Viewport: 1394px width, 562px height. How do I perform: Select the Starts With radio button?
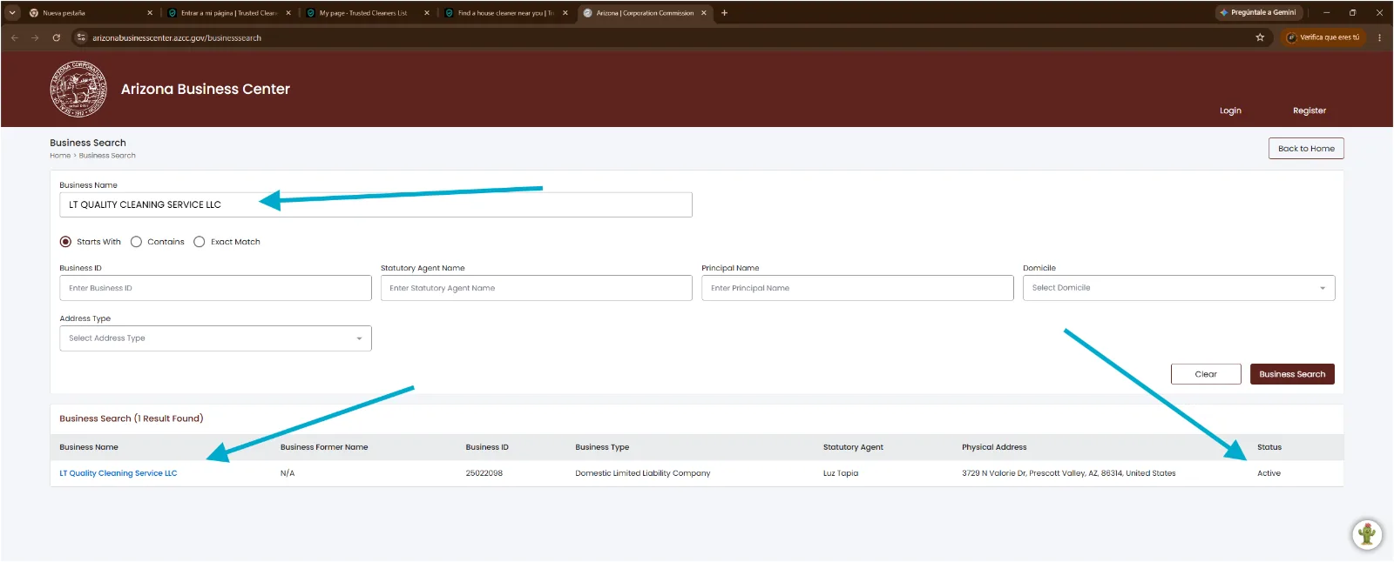[x=65, y=242]
